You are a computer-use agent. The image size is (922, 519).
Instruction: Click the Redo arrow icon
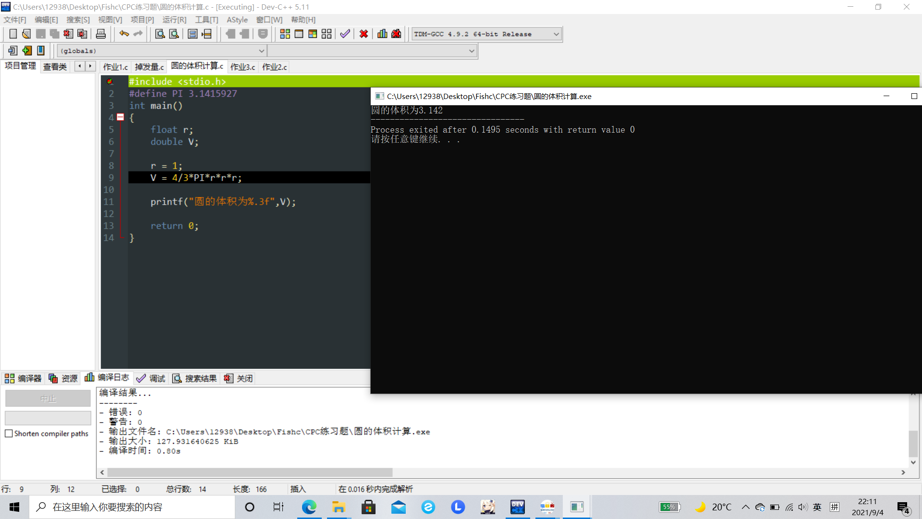tap(138, 34)
